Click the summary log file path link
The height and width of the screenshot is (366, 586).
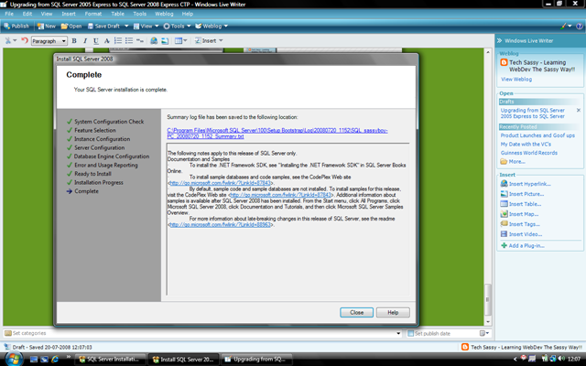click(277, 134)
